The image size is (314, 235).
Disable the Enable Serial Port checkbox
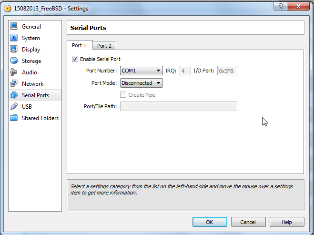(75, 59)
